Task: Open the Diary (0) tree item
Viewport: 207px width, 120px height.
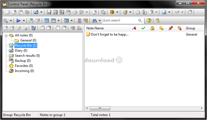Action: coord(21,51)
